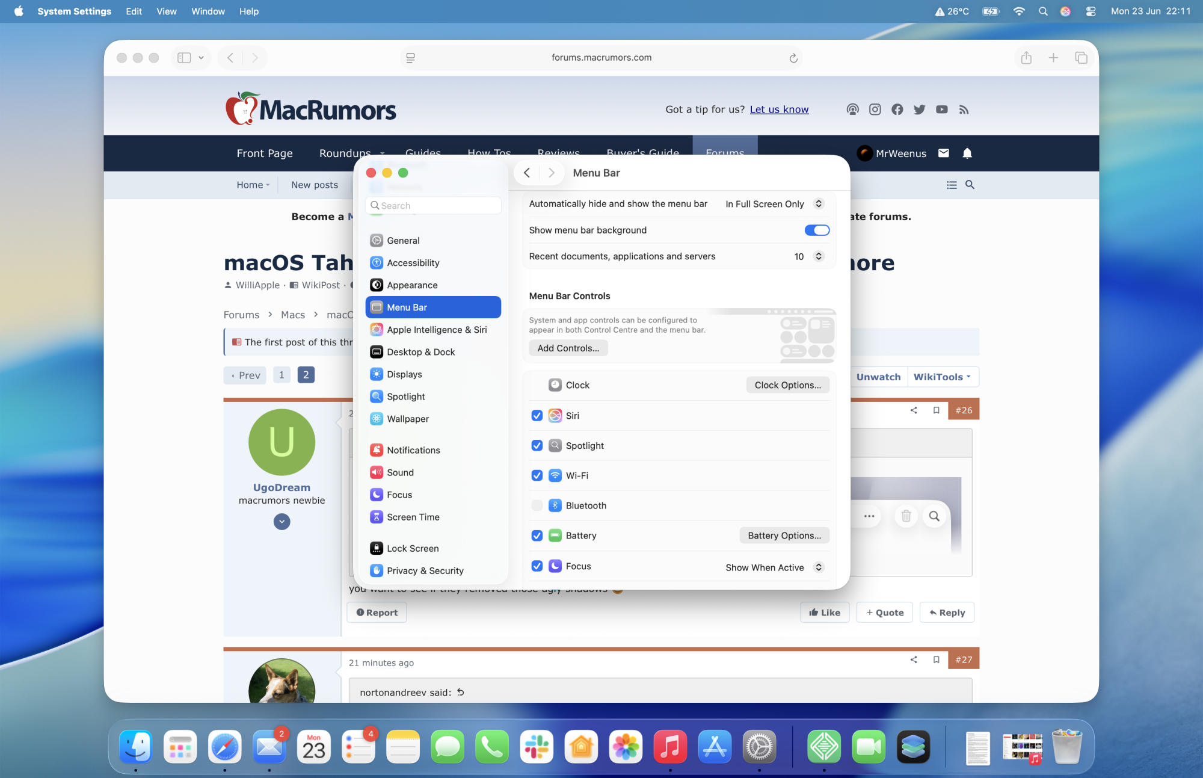The image size is (1203, 778).
Task: Click the Clock Options... button
Action: [x=787, y=385]
